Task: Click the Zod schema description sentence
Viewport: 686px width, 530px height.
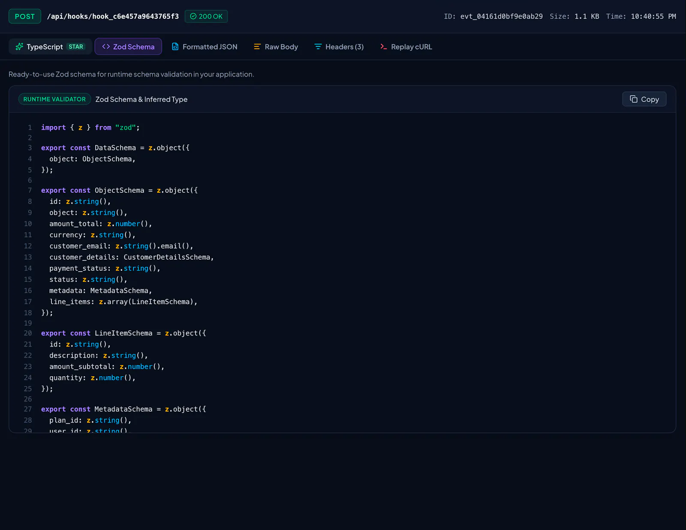Action: [131, 74]
